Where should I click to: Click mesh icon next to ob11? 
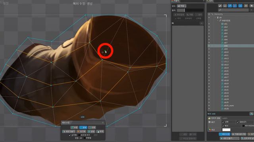click(222, 55)
